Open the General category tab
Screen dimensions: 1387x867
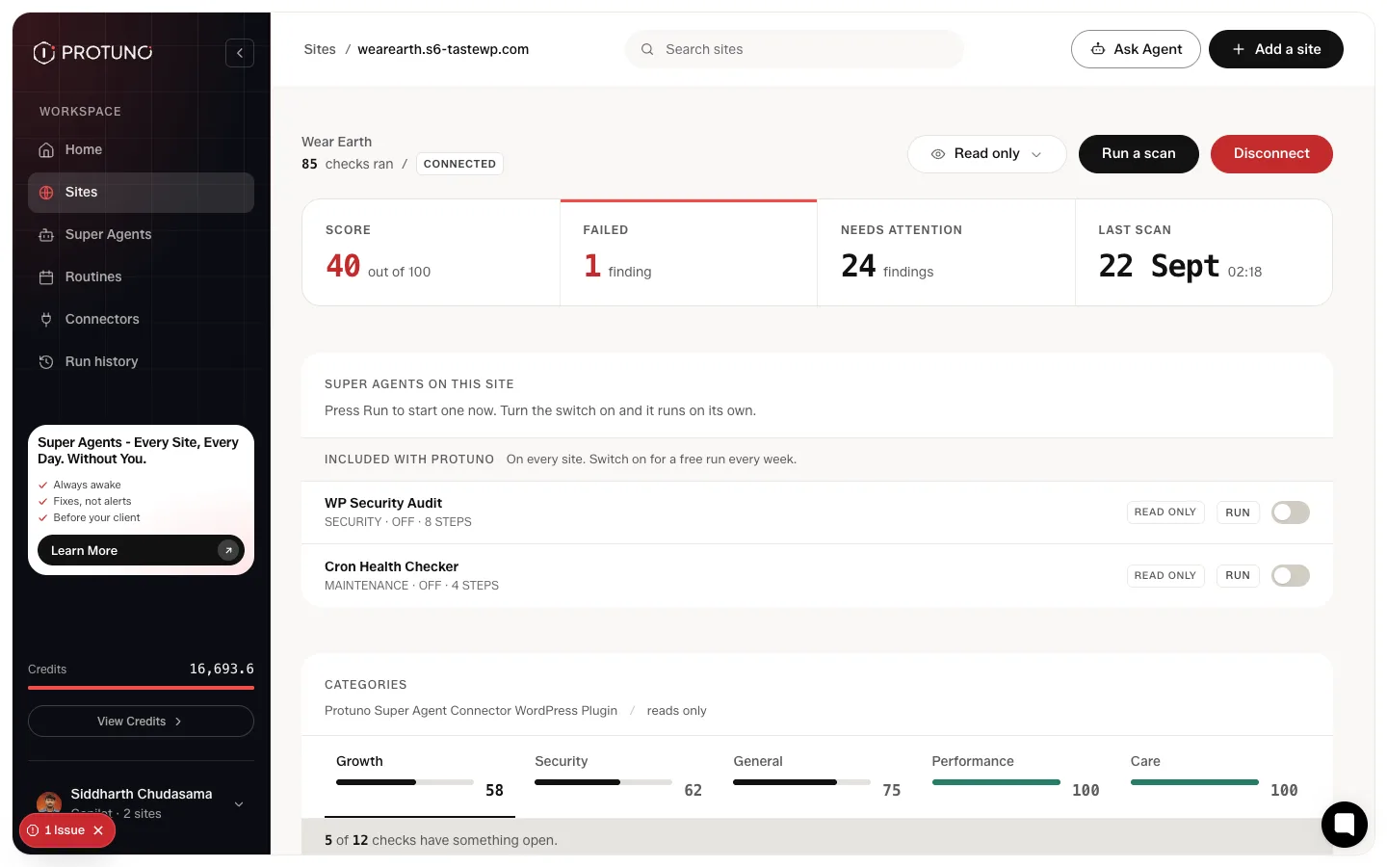(817, 777)
